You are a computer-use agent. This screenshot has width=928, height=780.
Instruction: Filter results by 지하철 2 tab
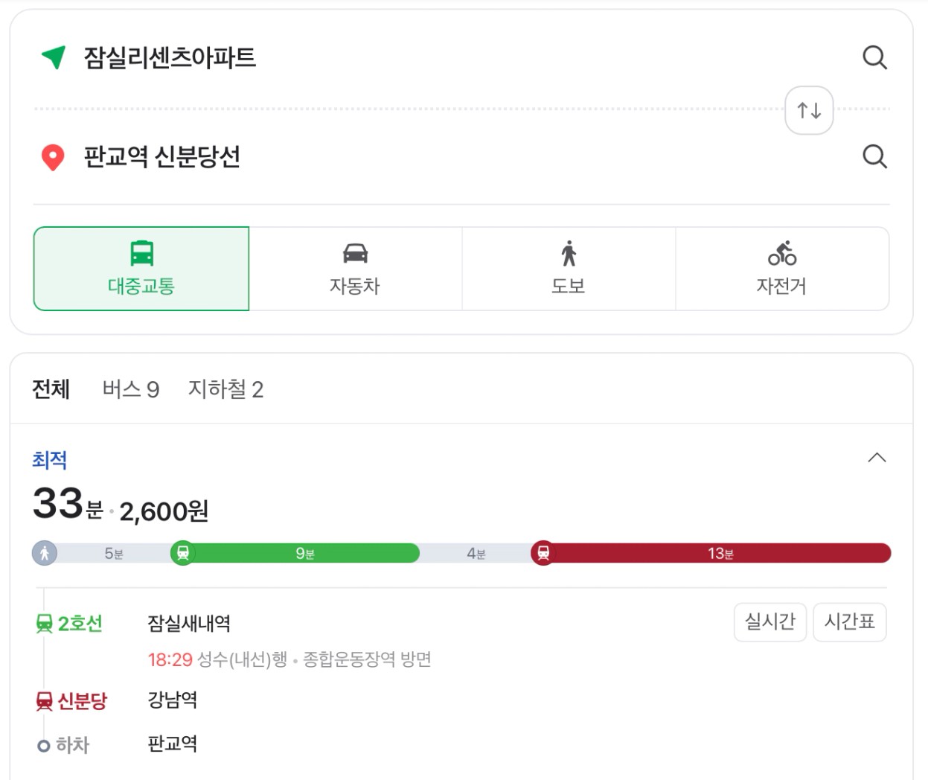[x=226, y=389]
